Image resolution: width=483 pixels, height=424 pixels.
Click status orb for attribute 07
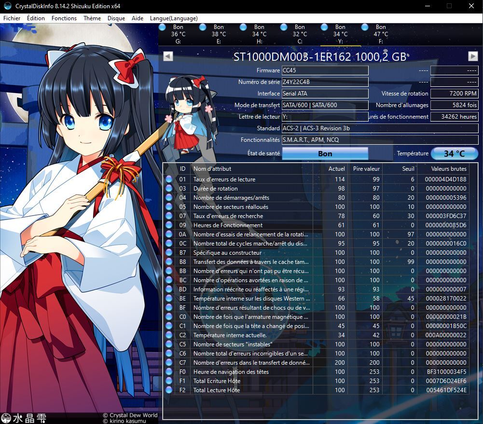click(x=169, y=216)
